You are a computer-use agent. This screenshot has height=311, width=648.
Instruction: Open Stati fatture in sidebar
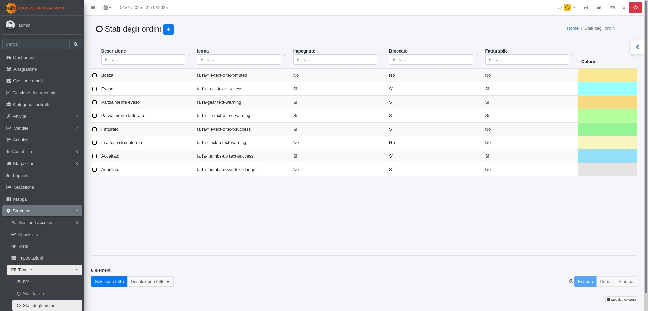tap(34, 293)
